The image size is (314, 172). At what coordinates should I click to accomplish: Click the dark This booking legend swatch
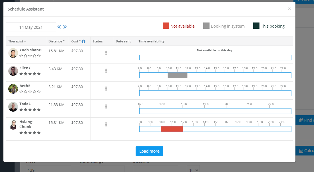pos(256,26)
